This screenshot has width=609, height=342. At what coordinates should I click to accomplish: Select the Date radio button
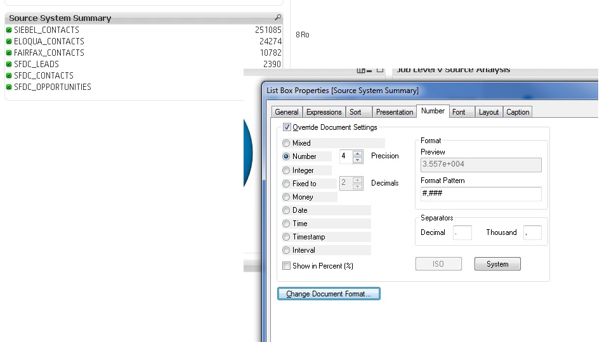[286, 210]
